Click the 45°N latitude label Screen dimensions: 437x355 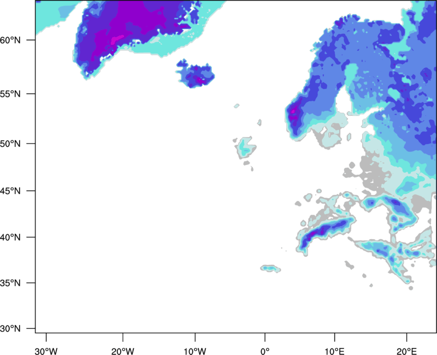[10, 191]
